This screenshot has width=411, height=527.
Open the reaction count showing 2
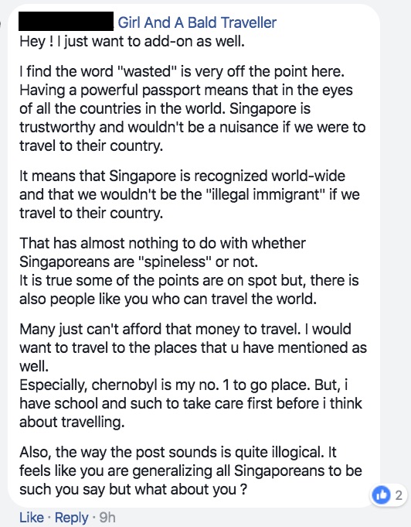coord(398,495)
